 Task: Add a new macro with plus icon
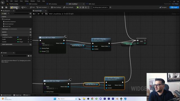[30, 32]
